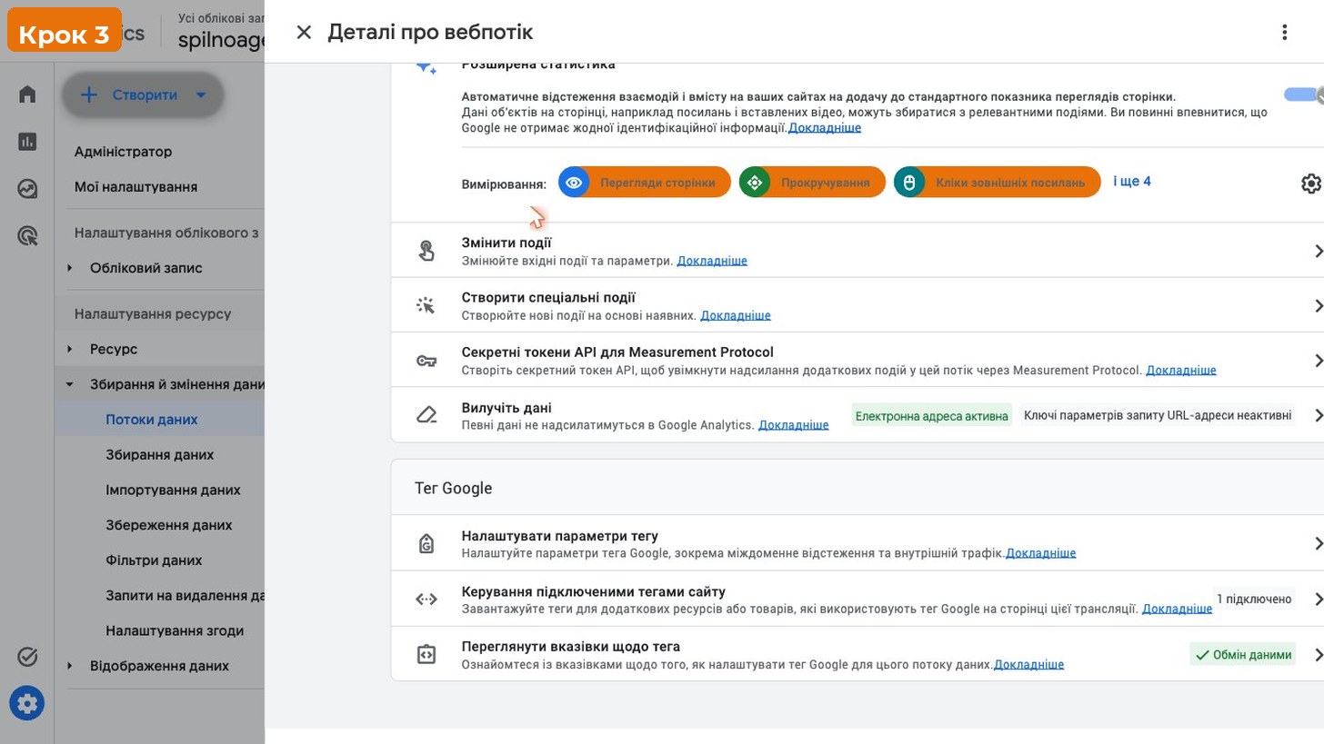Open the three-dot more options menu

[x=1284, y=32]
